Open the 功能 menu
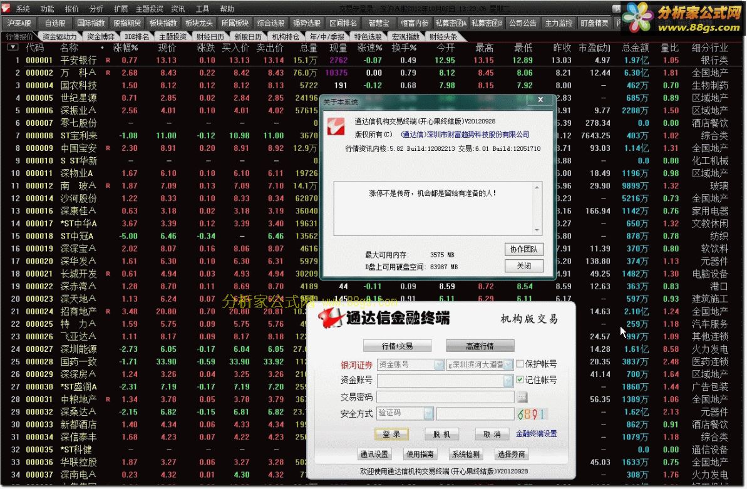 point(47,9)
